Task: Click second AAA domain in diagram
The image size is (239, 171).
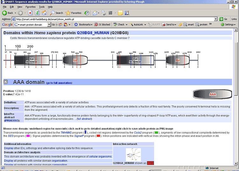Action: (177, 60)
